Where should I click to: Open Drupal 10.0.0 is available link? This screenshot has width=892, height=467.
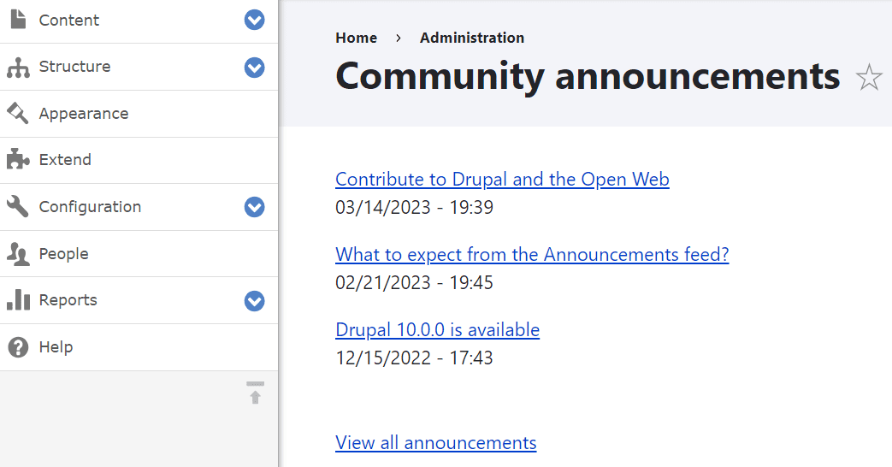tap(437, 330)
